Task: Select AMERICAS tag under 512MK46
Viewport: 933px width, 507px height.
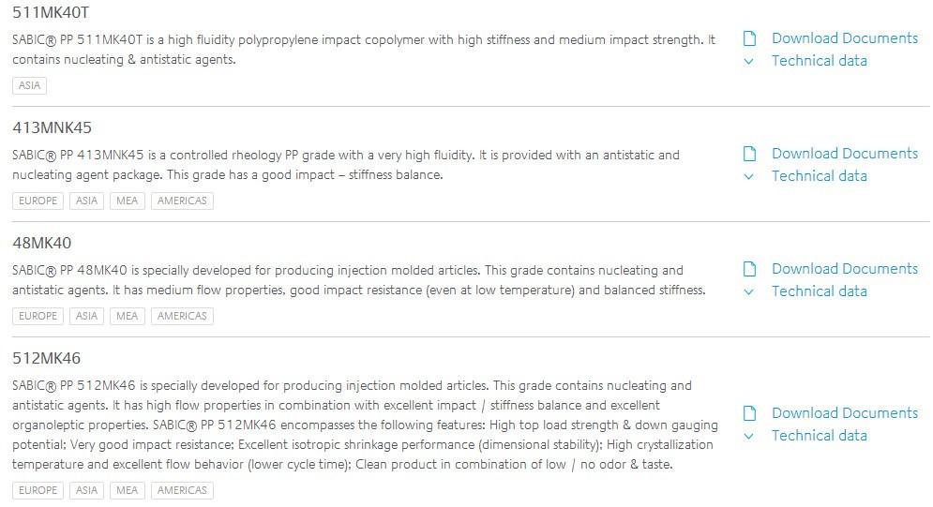Action: [x=182, y=490]
